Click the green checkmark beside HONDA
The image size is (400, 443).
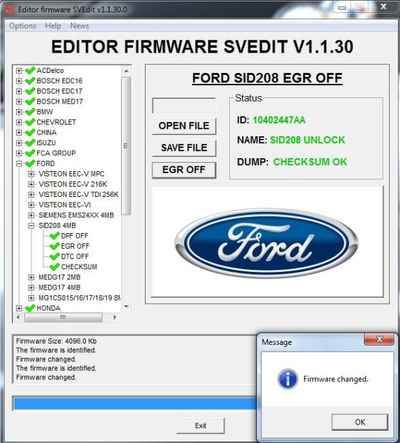[30, 308]
